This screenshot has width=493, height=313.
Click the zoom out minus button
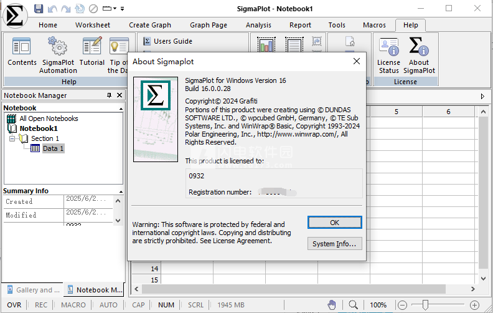tap(402, 305)
